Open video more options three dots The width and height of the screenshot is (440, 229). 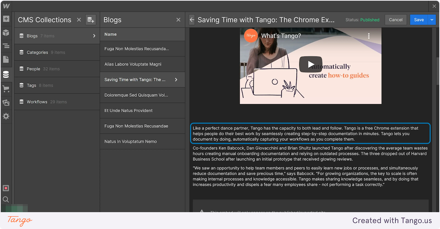369,36
